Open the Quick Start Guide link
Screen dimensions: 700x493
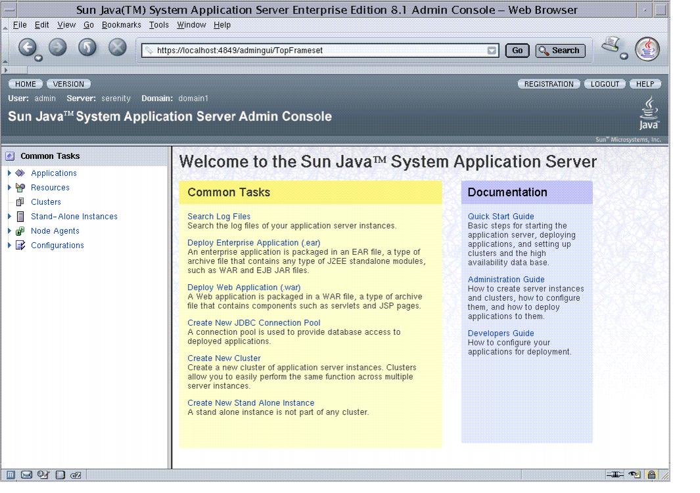[500, 216]
